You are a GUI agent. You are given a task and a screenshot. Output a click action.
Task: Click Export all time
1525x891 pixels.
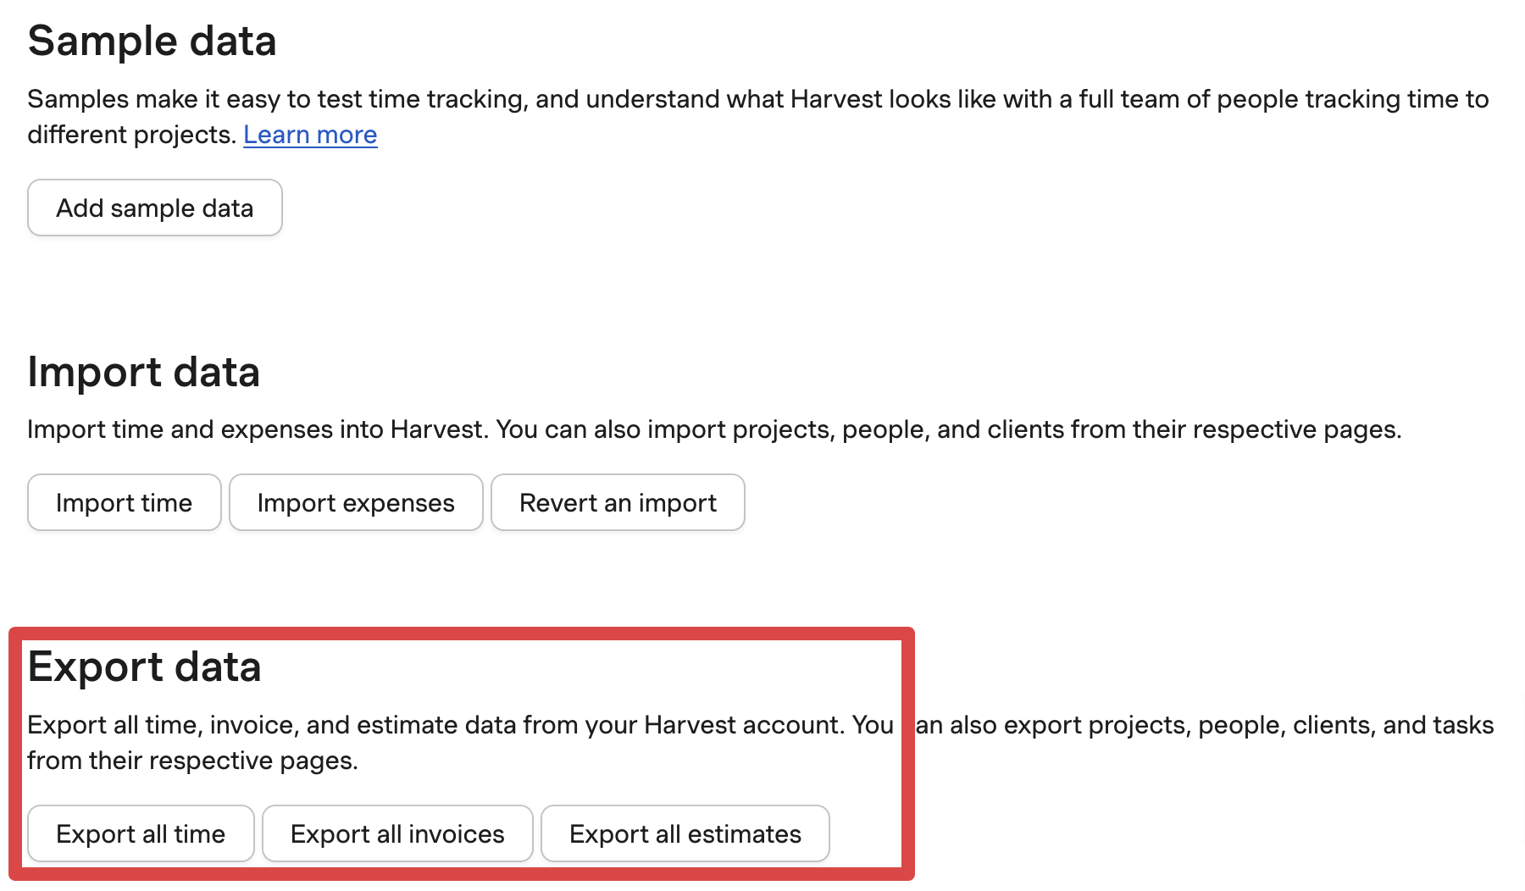pyautogui.click(x=141, y=833)
